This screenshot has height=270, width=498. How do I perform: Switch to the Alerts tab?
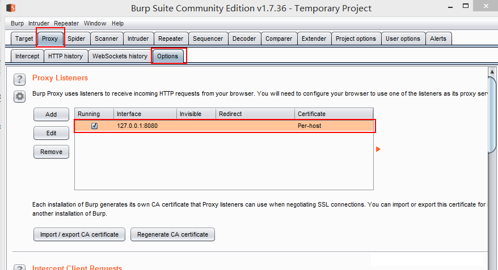click(x=438, y=38)
